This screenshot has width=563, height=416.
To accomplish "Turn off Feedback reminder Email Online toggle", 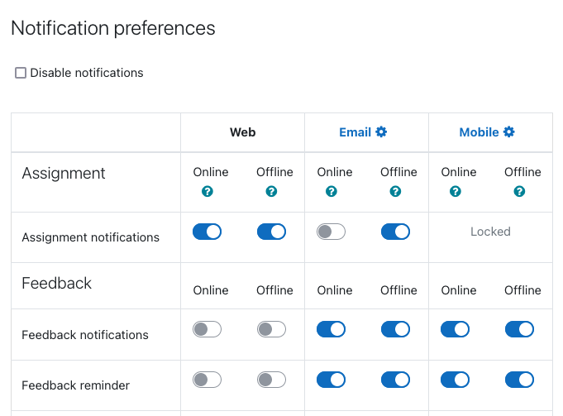I will pos(331,380).
